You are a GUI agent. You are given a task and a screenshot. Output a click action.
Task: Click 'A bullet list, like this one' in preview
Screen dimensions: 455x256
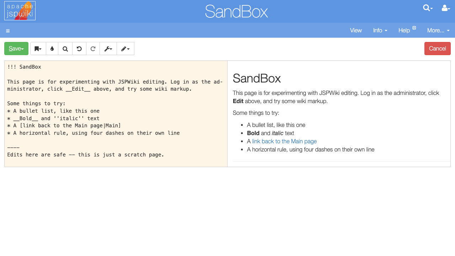(276, 125)
